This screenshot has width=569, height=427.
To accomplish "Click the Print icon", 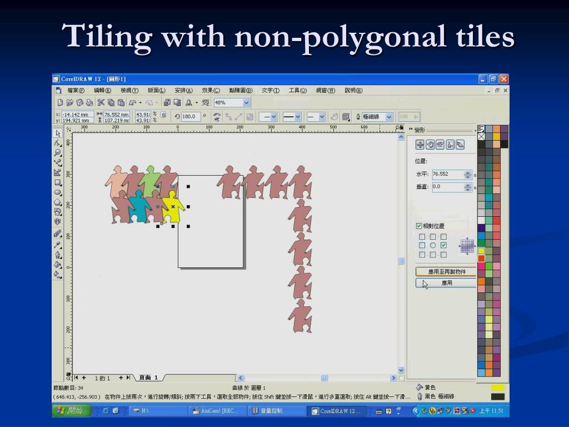I will [x=89, y=103].
